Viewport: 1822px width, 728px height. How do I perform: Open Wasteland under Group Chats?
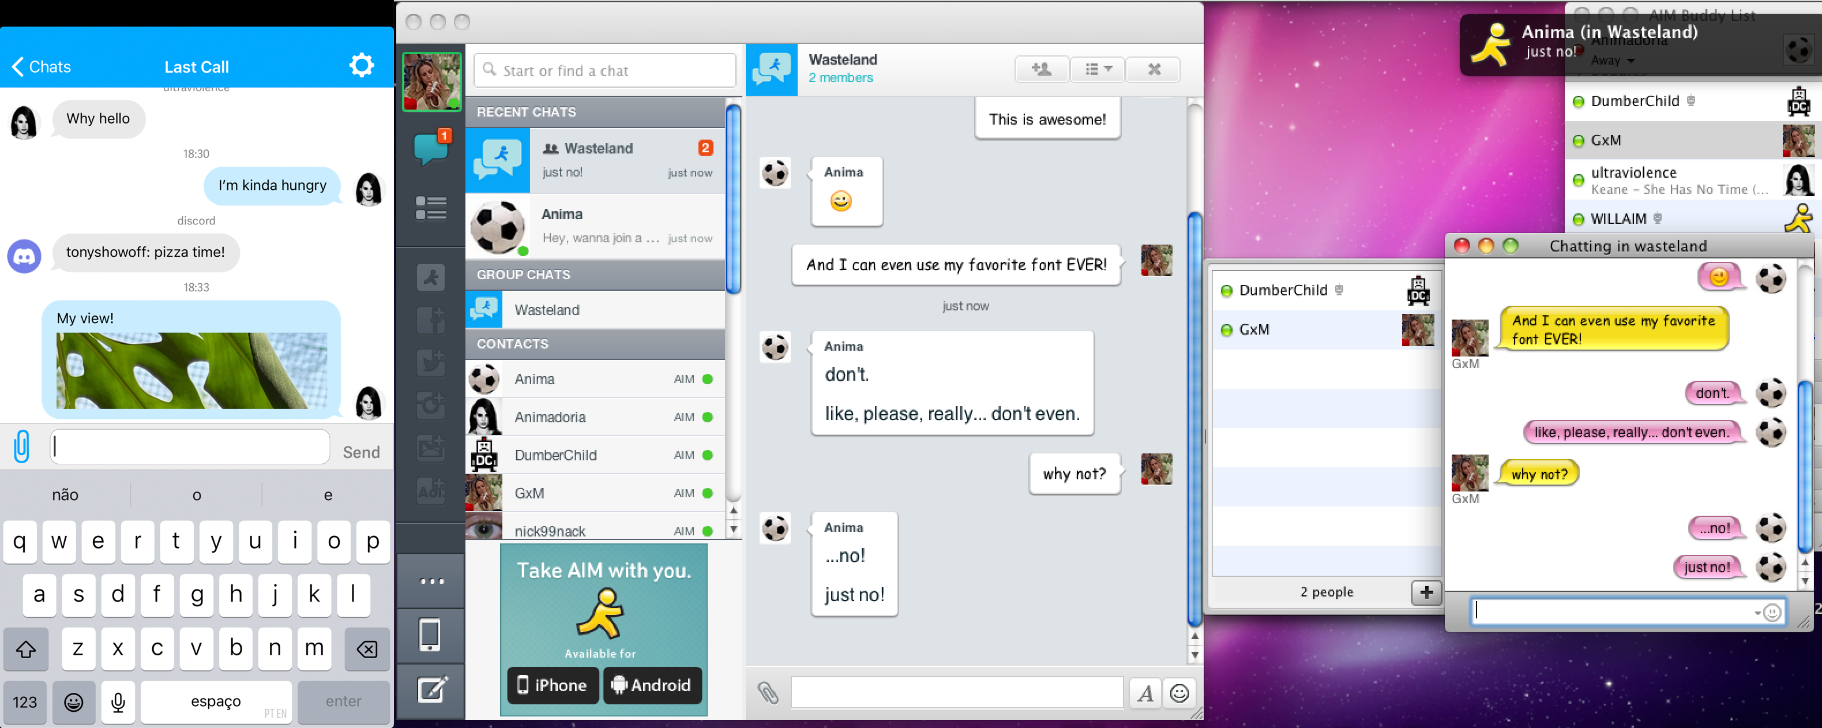[595, 310]
